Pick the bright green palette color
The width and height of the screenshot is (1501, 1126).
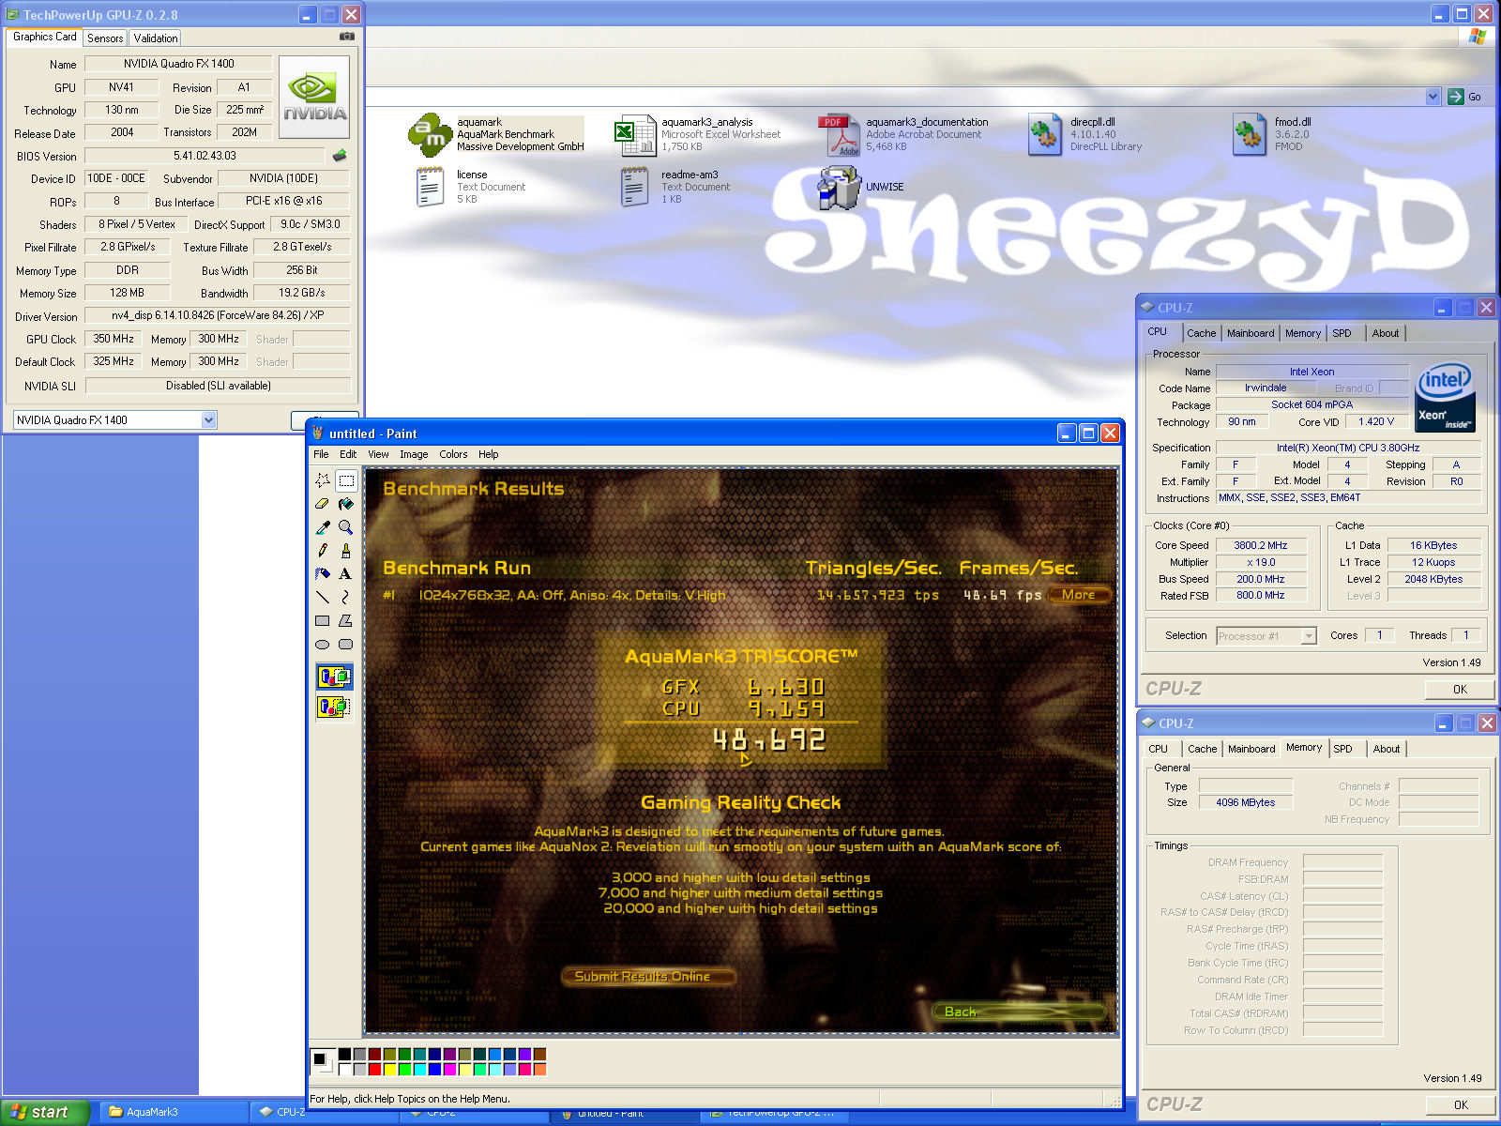click(x=404, y=1069)
